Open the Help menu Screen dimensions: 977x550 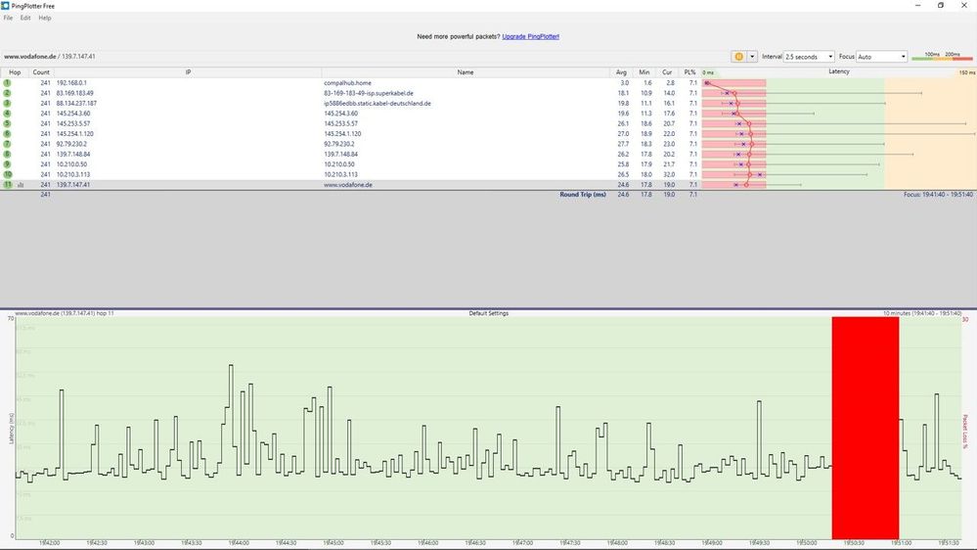(x=45, y=18)
